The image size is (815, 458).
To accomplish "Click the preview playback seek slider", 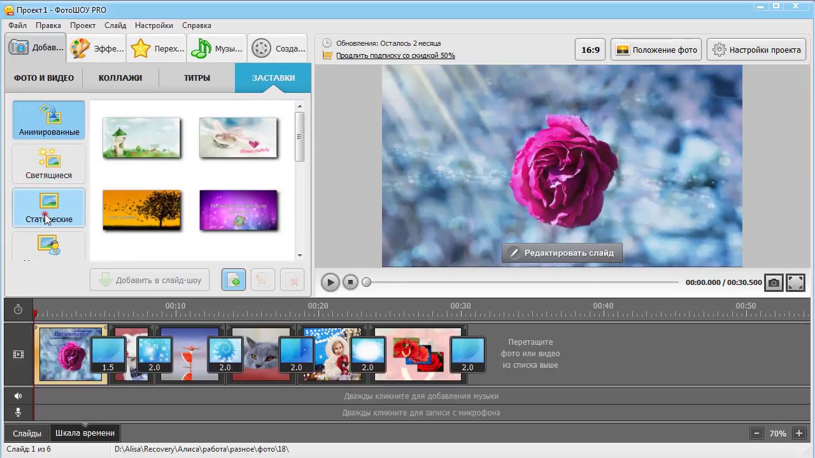I will coord(522,282).
